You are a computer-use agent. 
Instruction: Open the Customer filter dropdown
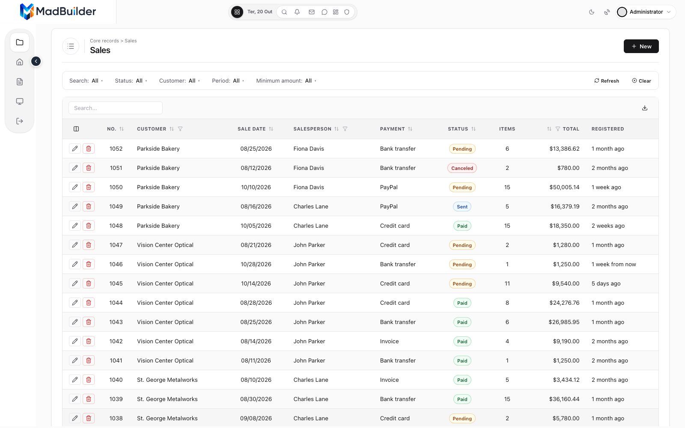pos(180,80)
